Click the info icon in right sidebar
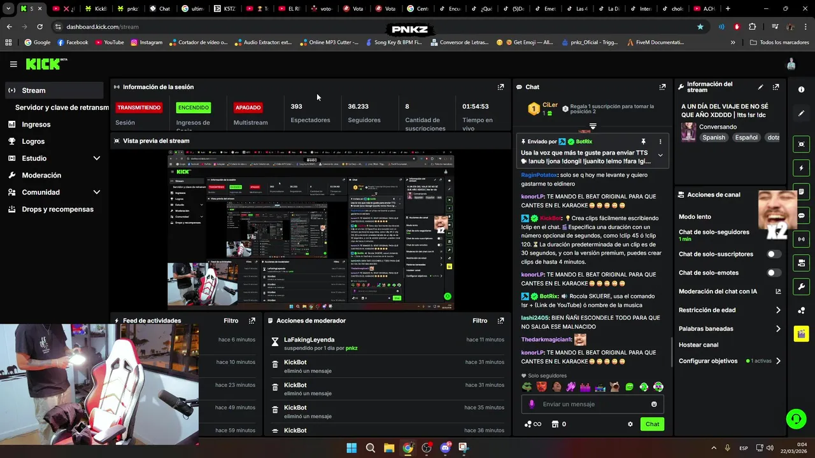 point(801,90)
